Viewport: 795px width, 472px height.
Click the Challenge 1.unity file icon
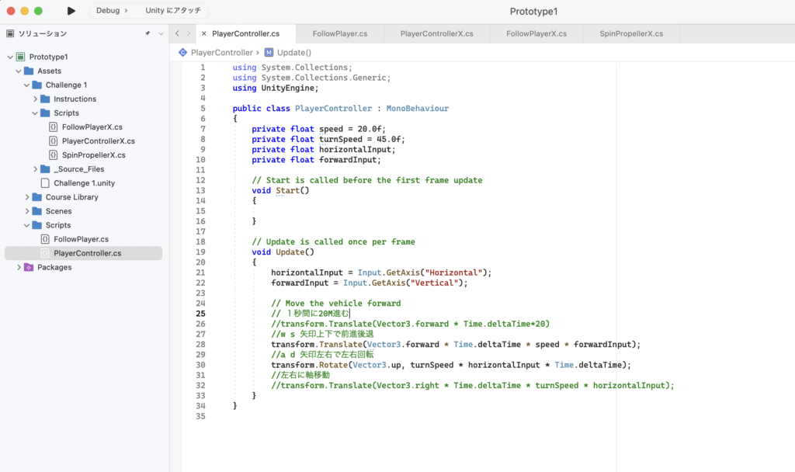pos(45,183)
